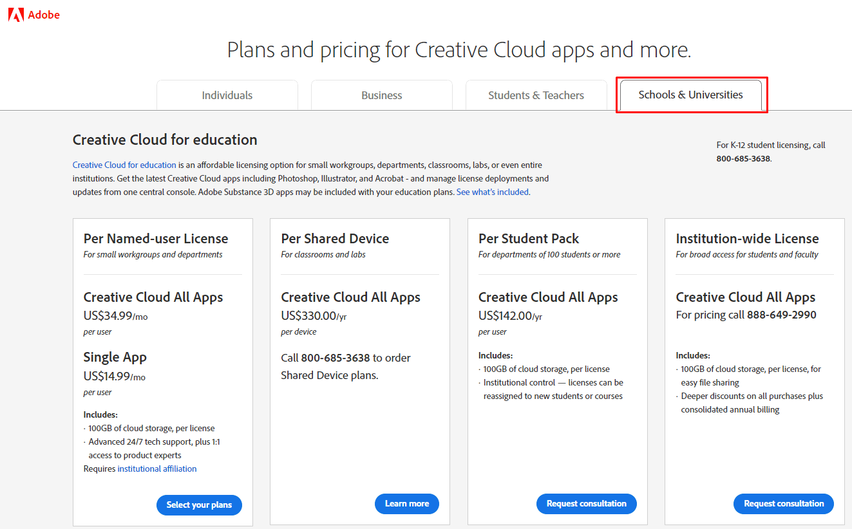Viewport: 852px width, 529px height.
Task: Click the Per Named-user License heading
Action: [x=156, y=238]
